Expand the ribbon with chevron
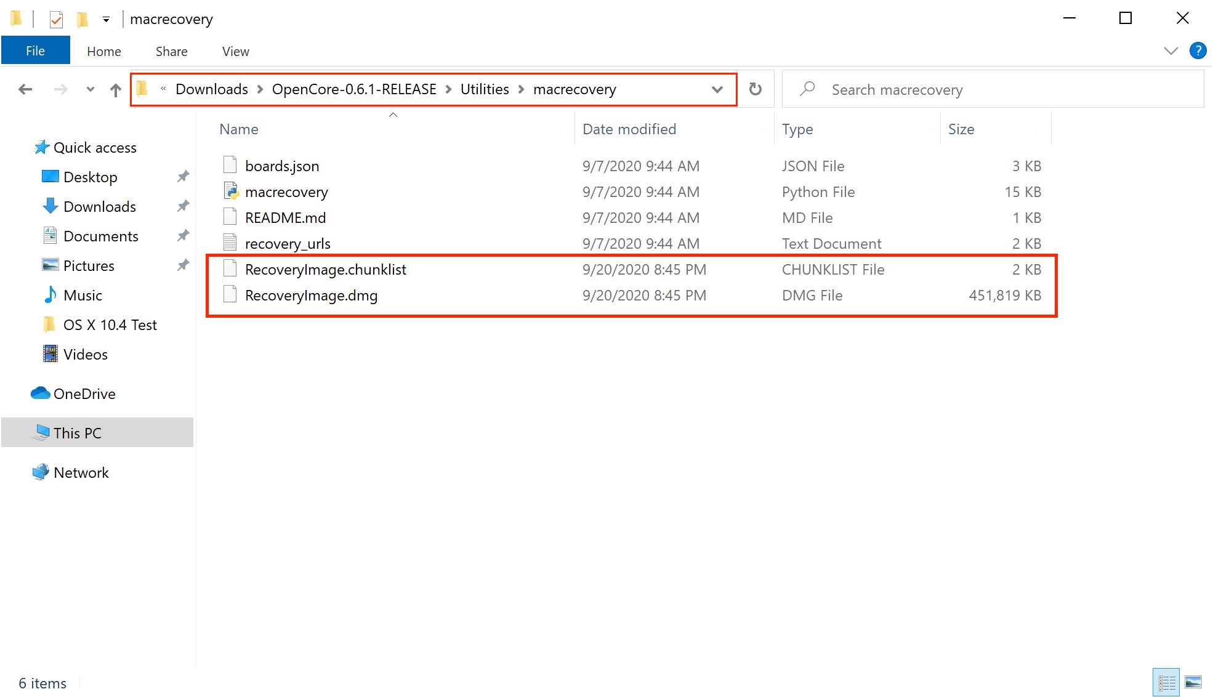Viewport: 1213px width, 697px height. coord(1171,51)
